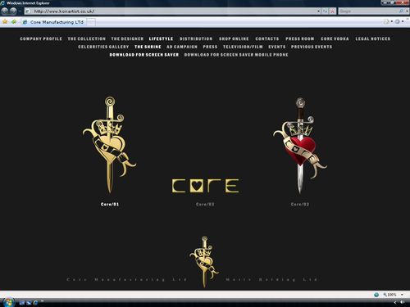
Task: Click Download for Screen Saver Mobile Phone
Action: click(x=236, y=55)
